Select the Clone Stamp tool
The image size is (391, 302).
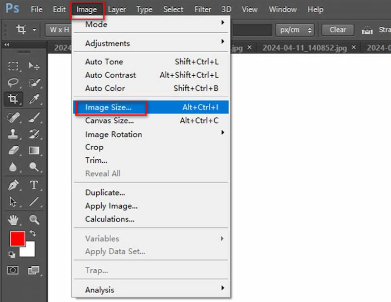[13, 134]
